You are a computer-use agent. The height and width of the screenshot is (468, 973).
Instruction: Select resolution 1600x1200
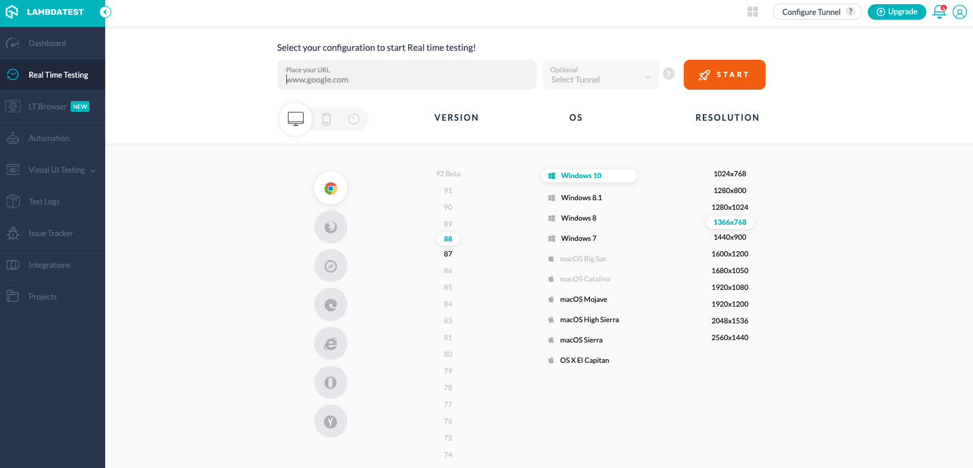[x=730, y=254]
